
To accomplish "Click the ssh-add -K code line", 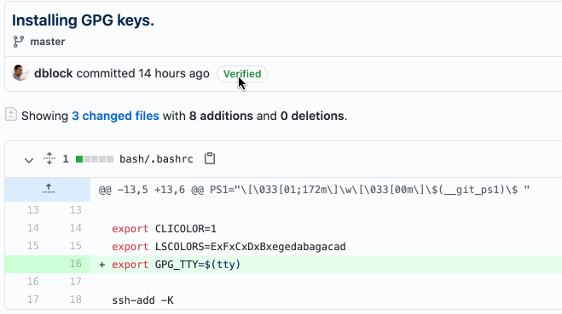I will pyautogui.click(x=142, y=300).
